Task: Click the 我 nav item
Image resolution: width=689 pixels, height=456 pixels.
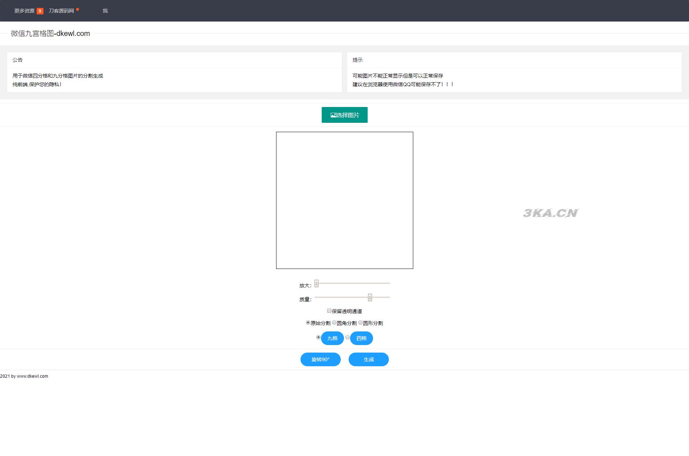Action: (105, 11)
